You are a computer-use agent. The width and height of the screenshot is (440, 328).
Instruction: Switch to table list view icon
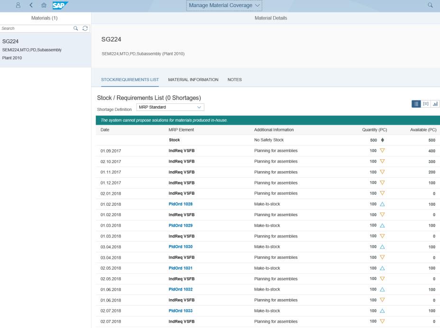click(416, 104)
